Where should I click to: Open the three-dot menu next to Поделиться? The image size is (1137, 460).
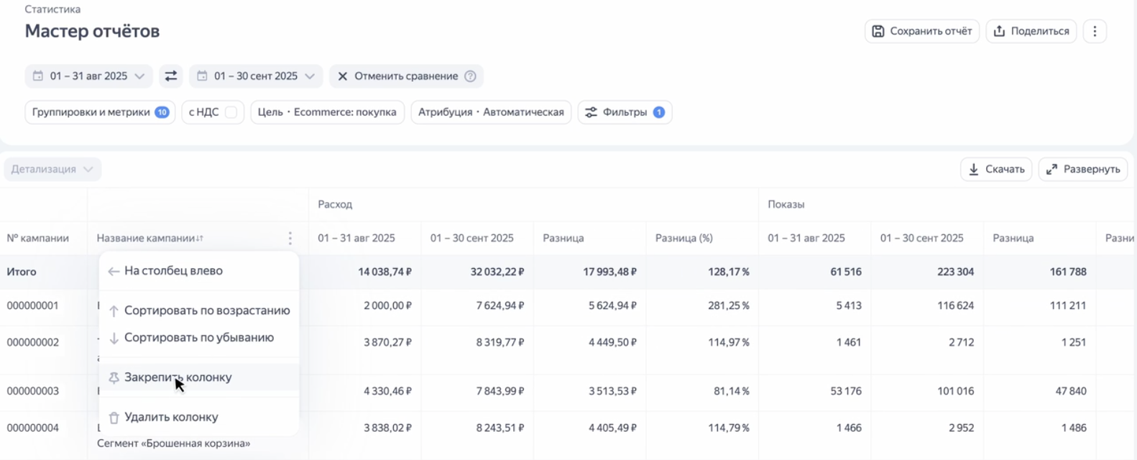[x=1095, y=31]
